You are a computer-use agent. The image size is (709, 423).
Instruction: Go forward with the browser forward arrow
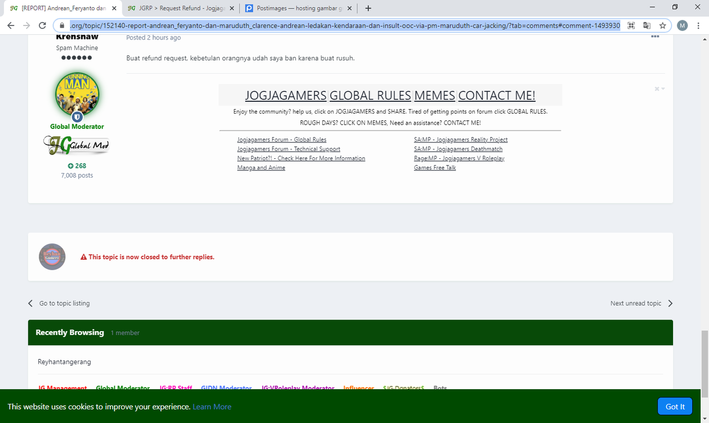click(x=26, y=25)
